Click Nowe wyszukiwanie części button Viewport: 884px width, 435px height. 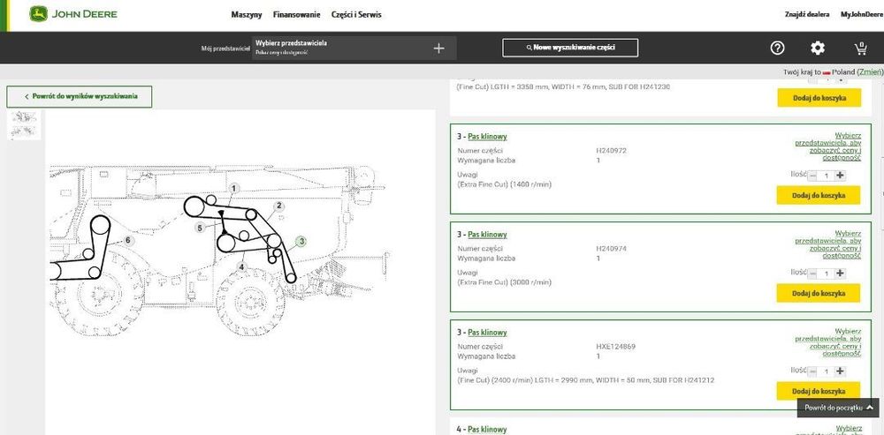(570, 48)
